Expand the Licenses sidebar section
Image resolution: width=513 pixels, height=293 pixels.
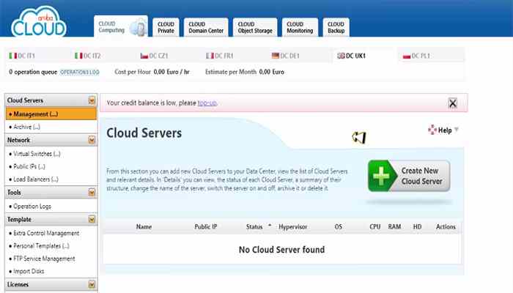coord(92,284)
